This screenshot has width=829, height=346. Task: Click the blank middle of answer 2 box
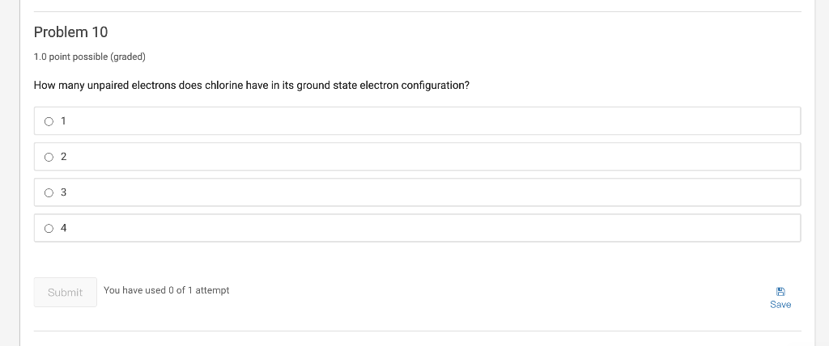point(417,157)
